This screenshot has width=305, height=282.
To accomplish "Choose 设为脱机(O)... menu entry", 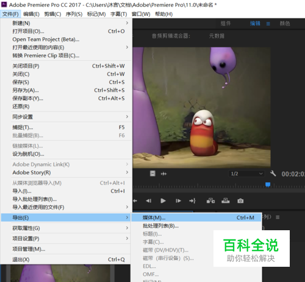I will (x=66, y=154).
